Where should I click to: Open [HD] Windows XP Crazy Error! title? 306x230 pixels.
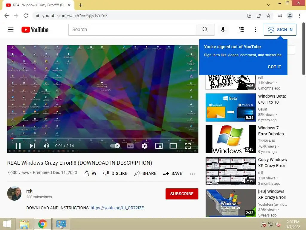[272, 194]
